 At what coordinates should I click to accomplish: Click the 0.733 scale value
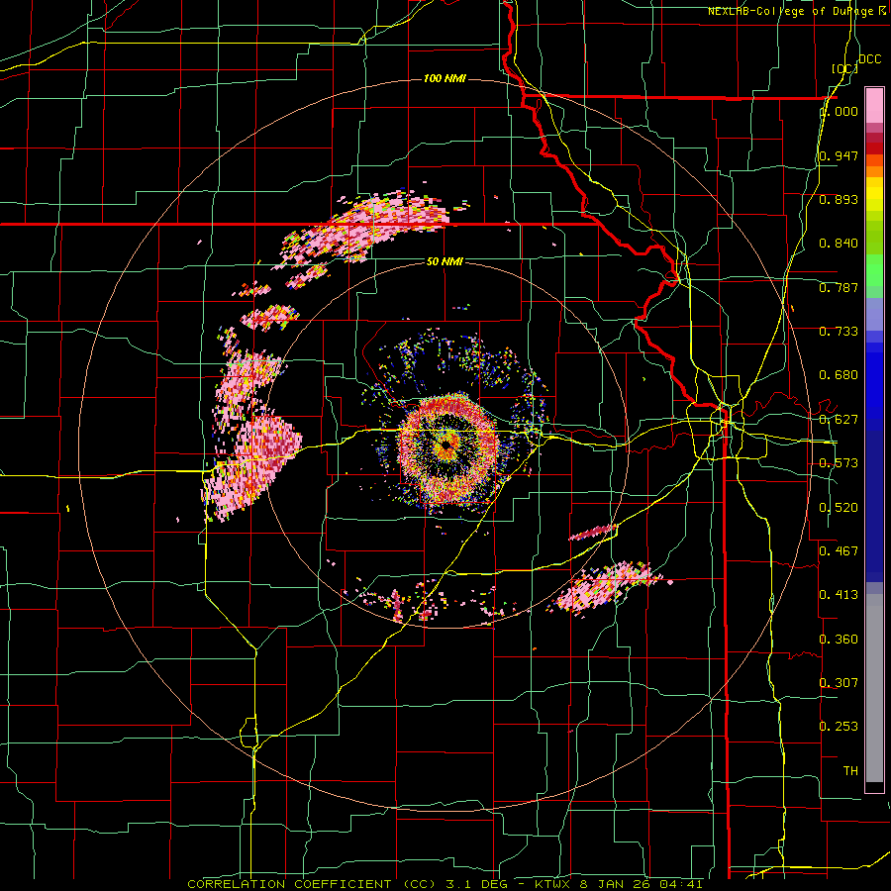pos(839,332)
